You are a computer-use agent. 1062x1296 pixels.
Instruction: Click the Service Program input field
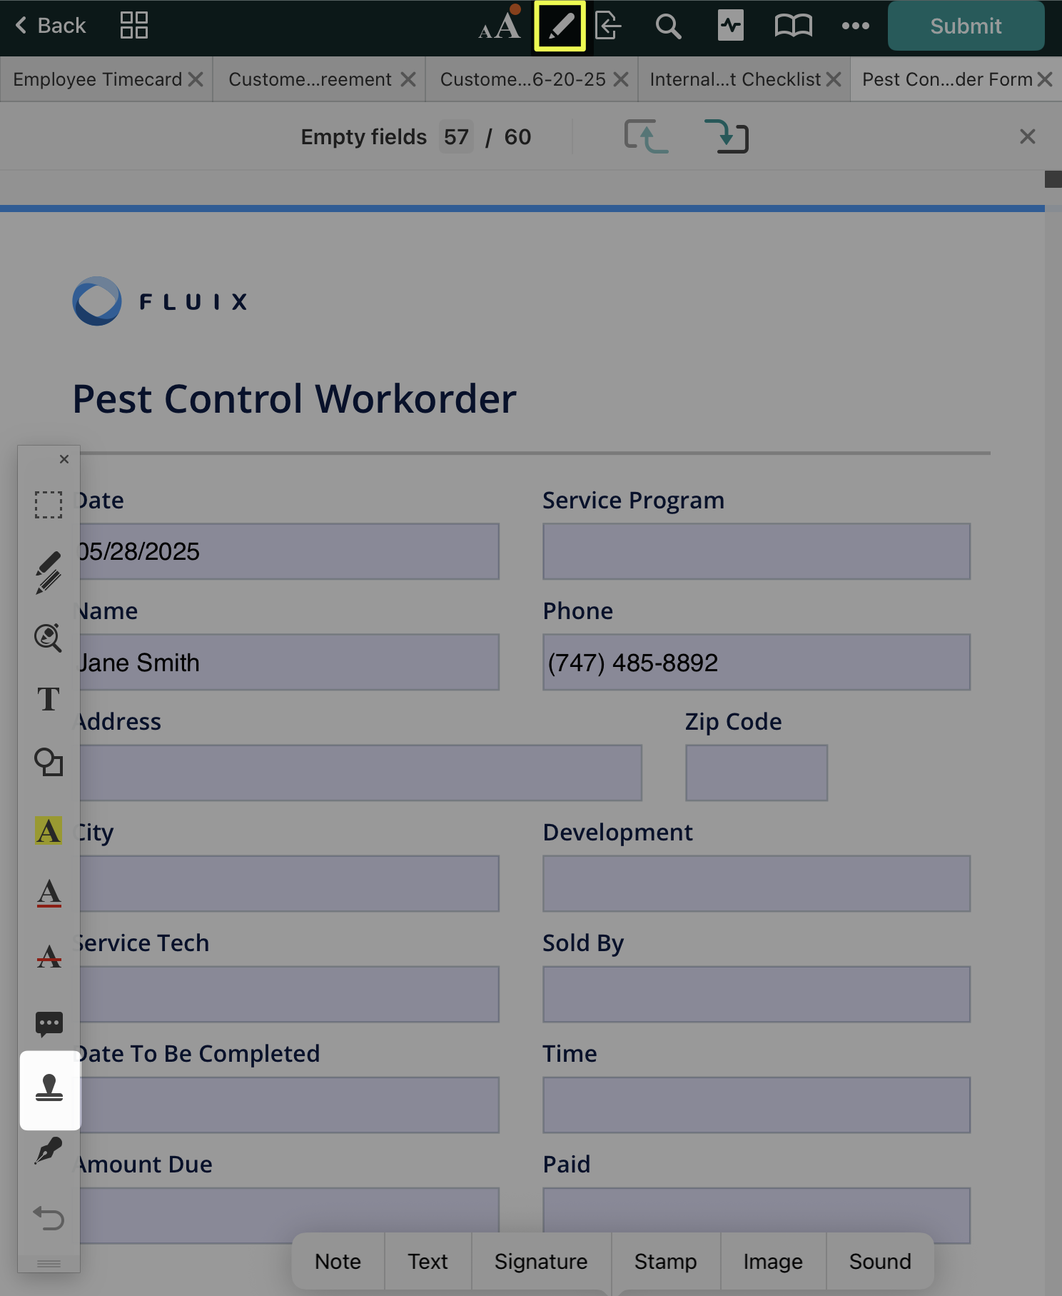click(x=756, y=551)
